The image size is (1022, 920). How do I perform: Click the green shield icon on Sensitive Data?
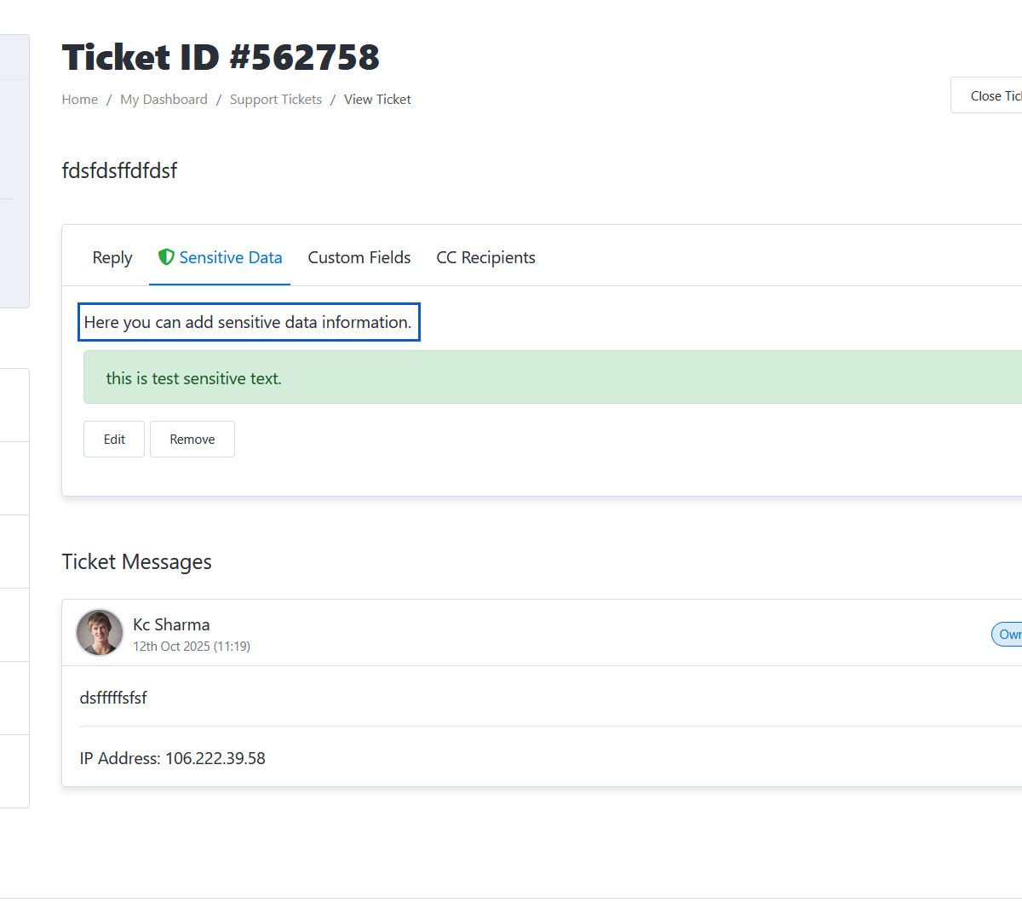coord(166,257)
